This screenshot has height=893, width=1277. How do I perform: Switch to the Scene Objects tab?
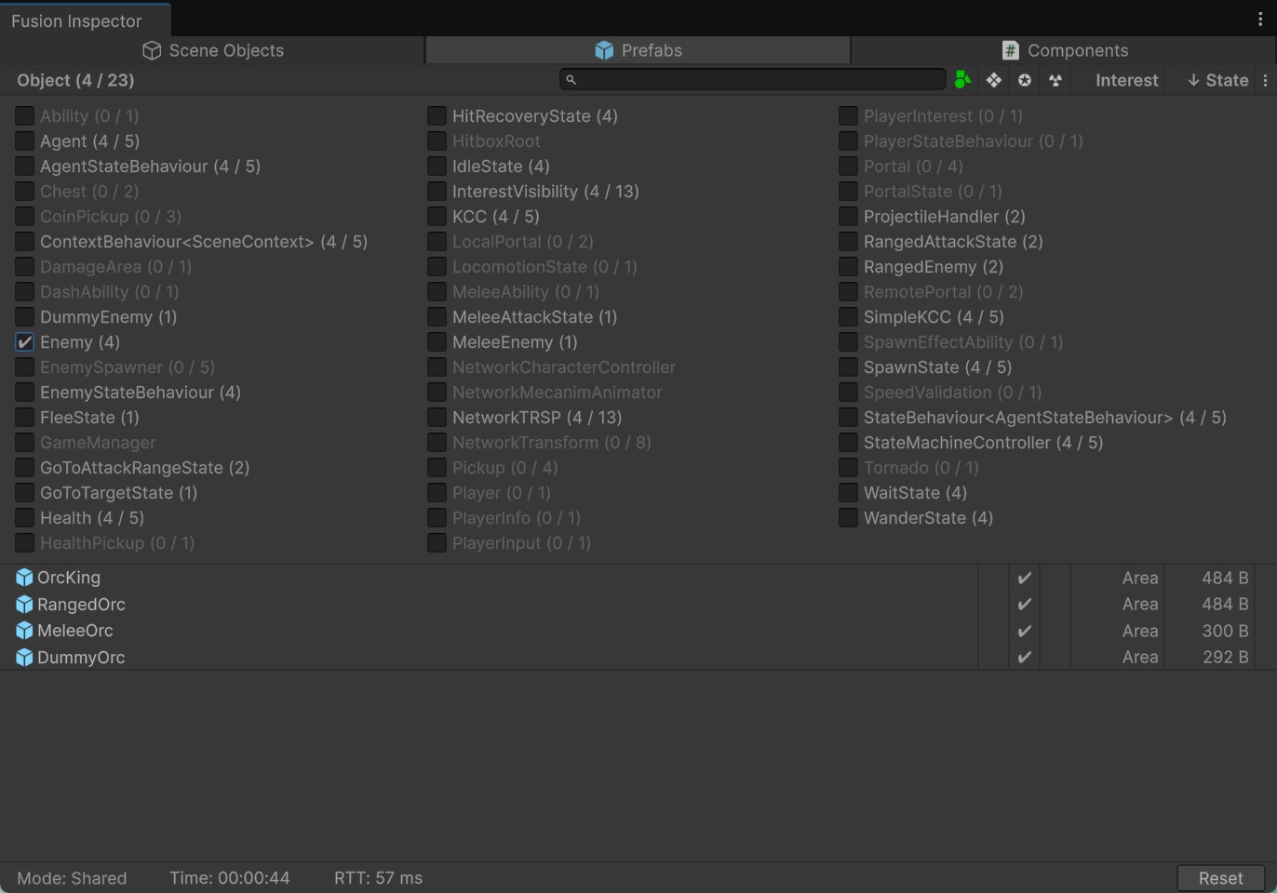click(213, 50)
